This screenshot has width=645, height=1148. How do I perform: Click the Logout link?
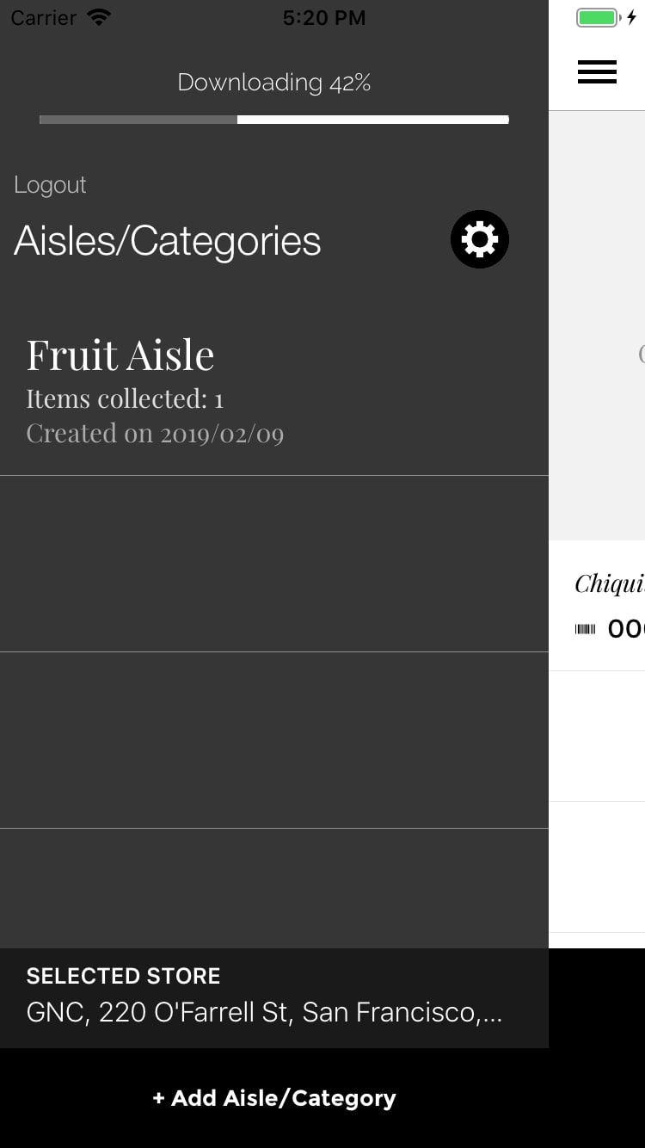coord(50,185)
